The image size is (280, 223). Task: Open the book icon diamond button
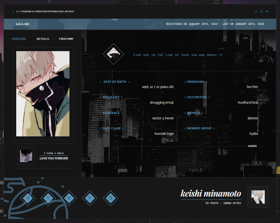(x=28, y=198)
